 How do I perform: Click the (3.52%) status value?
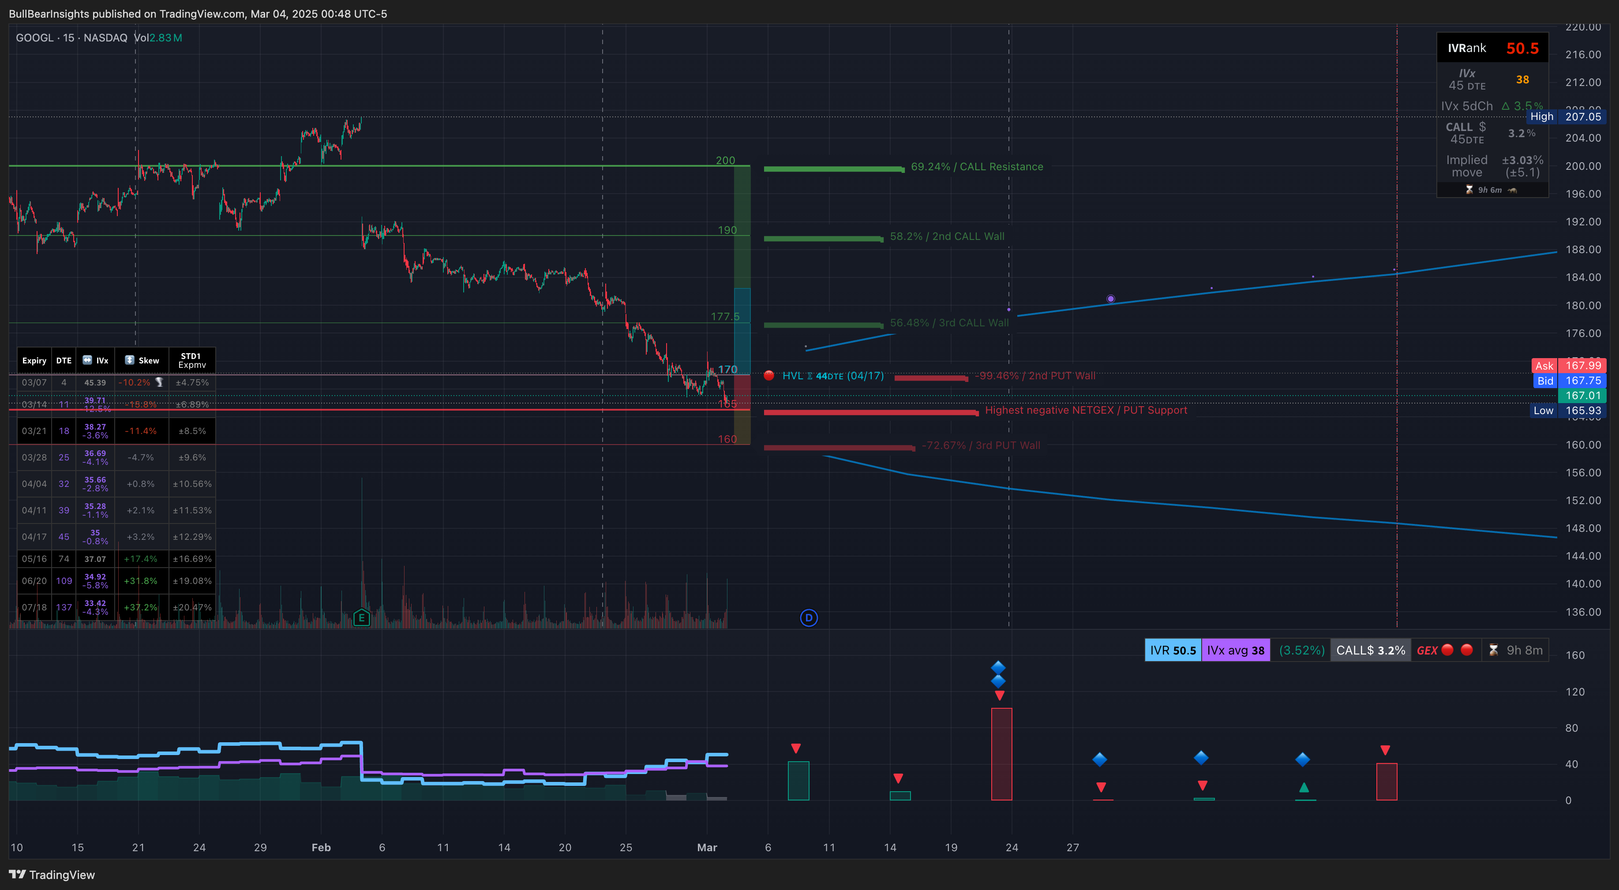point(1302,650)
